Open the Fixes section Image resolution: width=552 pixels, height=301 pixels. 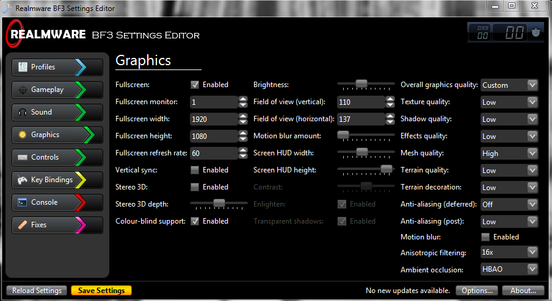tap(57, 225)
